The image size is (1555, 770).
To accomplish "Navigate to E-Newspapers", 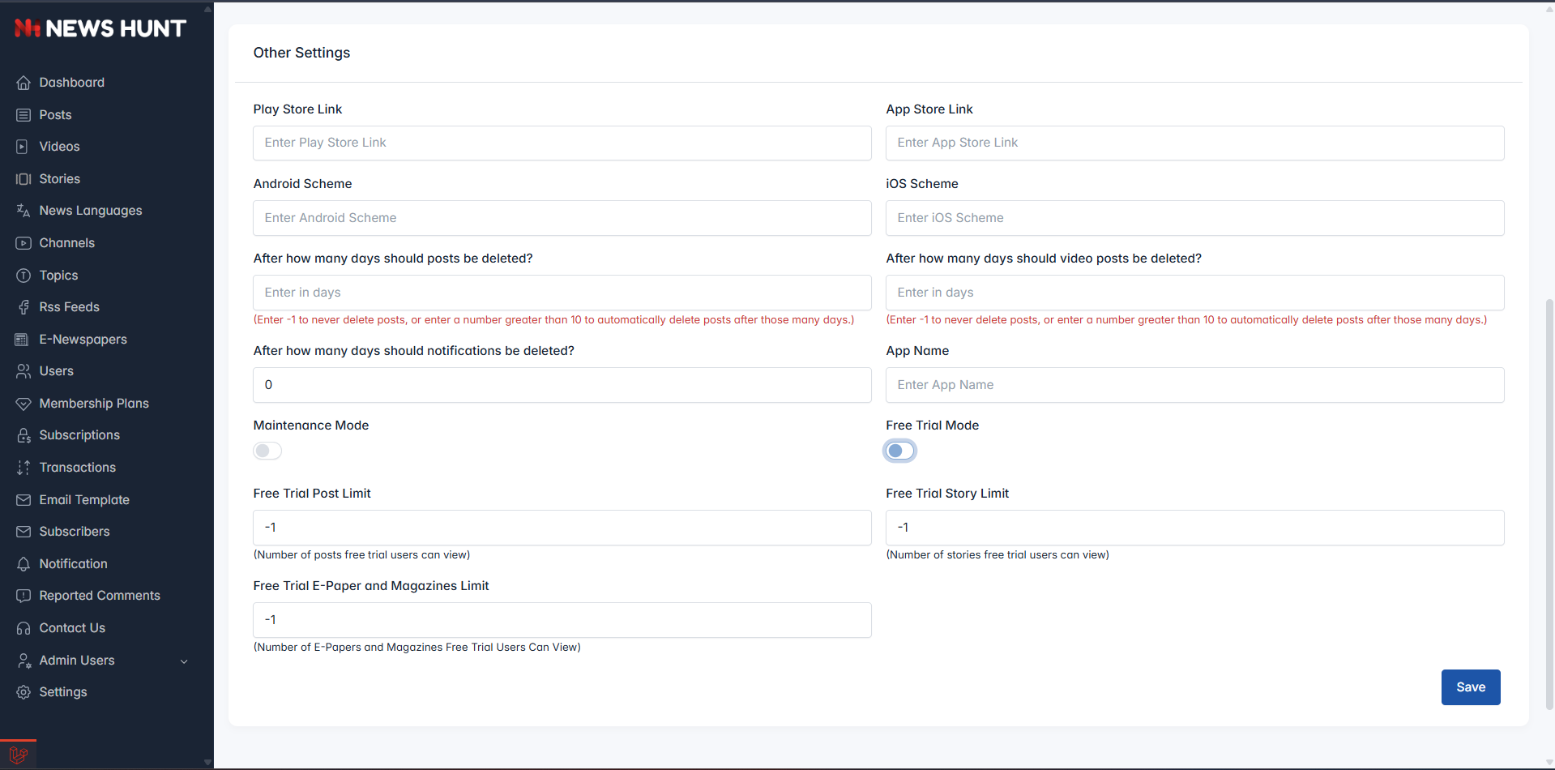I will 83,340.
